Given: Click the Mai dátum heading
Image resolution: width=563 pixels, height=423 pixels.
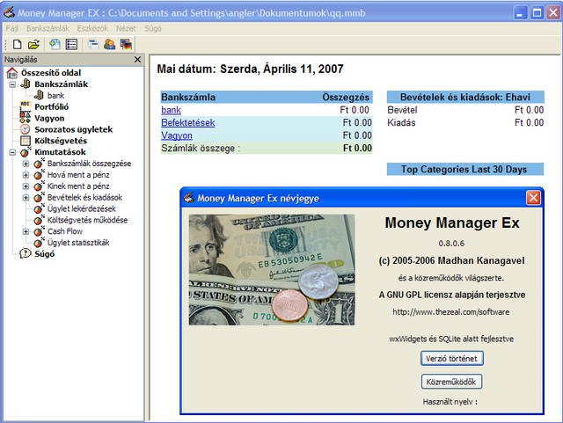Looking at the screenshot, I should coord(250,69).
